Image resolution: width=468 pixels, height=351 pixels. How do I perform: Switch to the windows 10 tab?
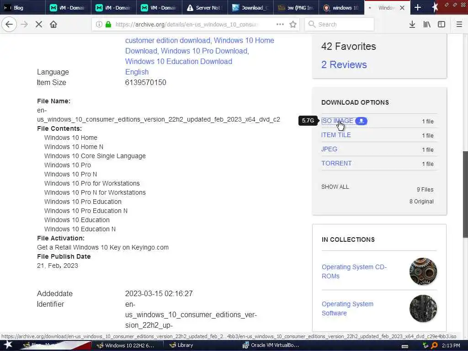click(341, 7)
